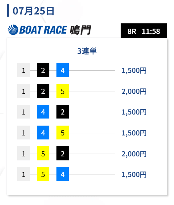The image size is (174, 205).
Task: Click the BOAT RACE wave logo icon
Action: [13, 30]
